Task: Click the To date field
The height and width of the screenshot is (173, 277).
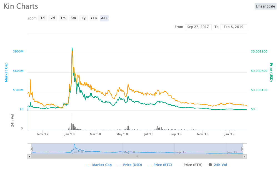Action: coord(234,27)
